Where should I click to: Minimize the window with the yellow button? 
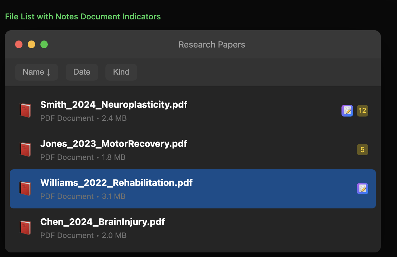coord(32,44)
